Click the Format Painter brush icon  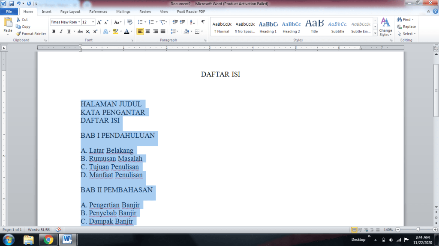pyautogui.click(x=18, y=34)
